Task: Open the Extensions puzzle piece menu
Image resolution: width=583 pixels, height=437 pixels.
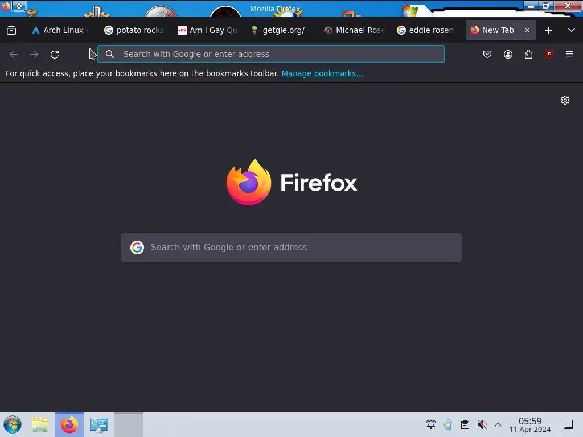Action: tap(528, 54)
